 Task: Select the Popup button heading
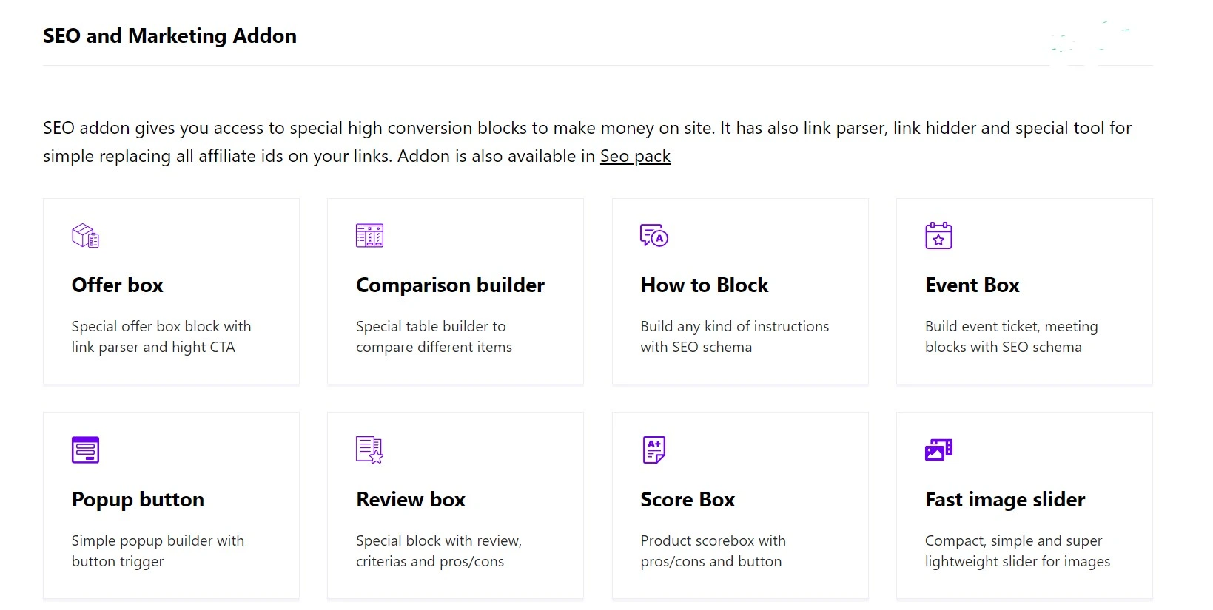point(138,500)
